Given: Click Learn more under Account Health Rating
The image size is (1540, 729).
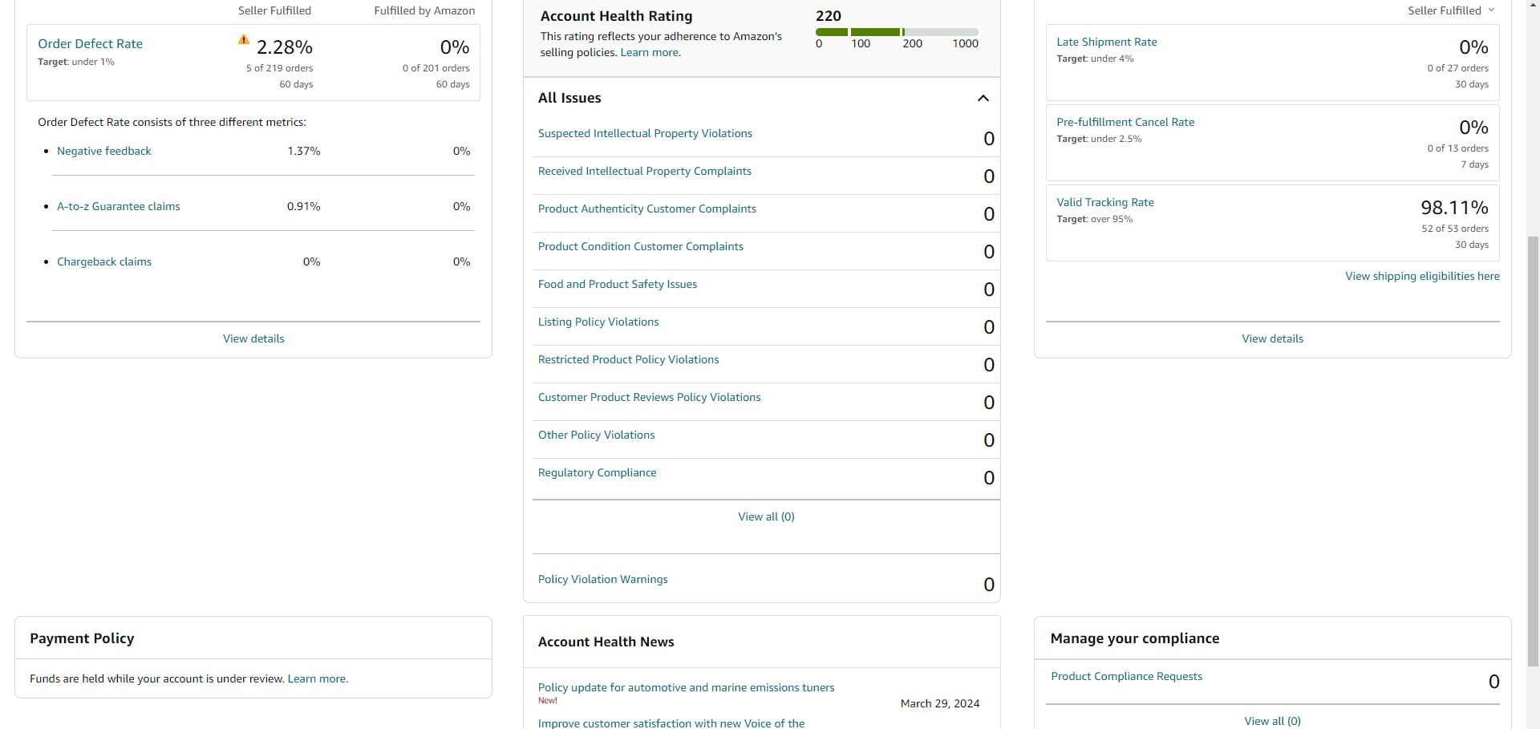Looking at the screenshot, I should 649,52.
